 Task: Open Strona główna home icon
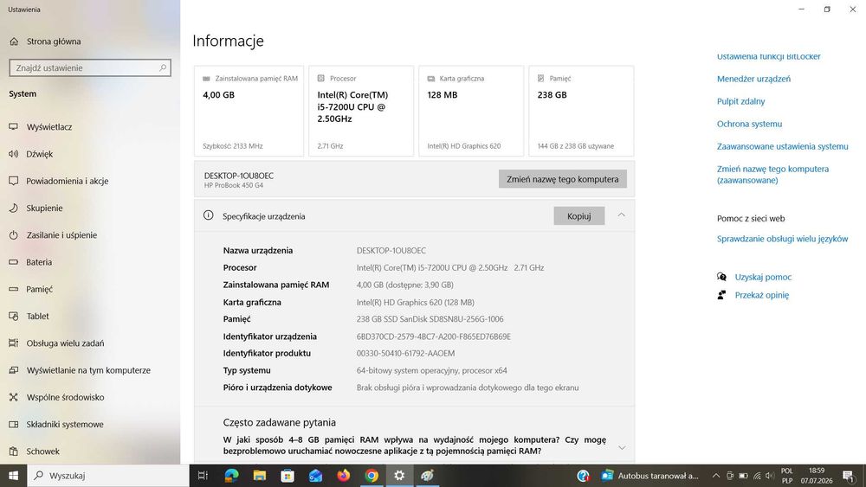tap(15, 42)
